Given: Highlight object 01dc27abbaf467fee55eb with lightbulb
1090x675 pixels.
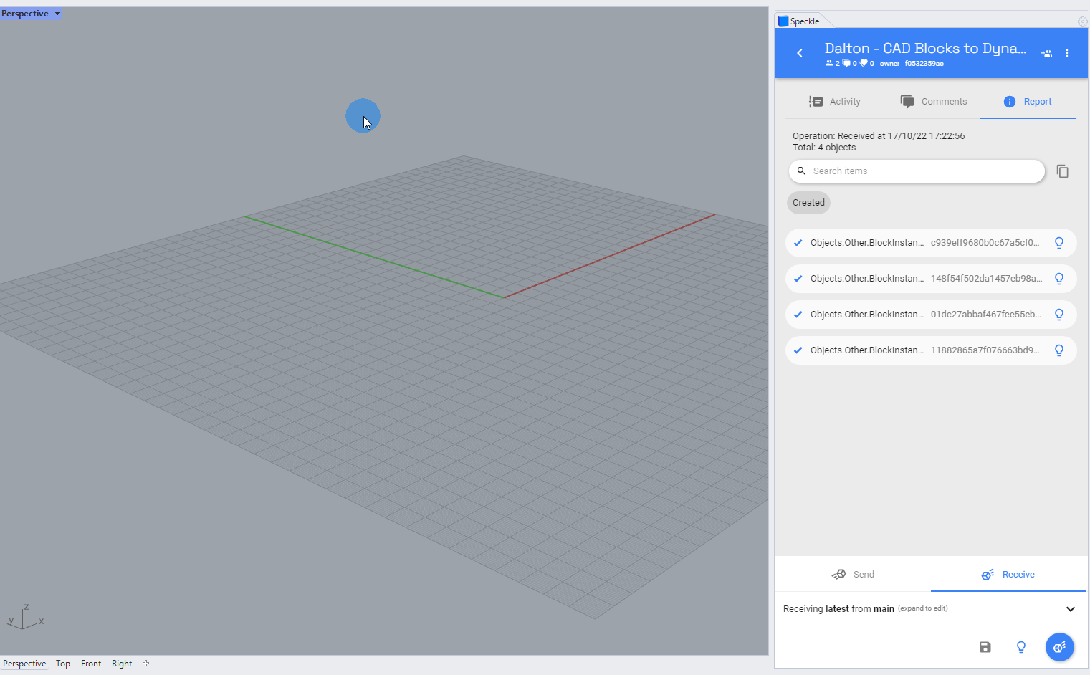Looking at the screenshot, I should (1059, 315).
